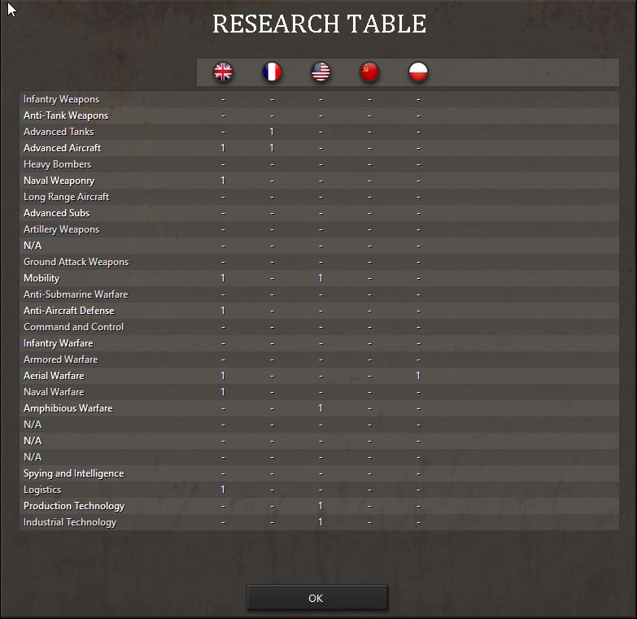Select the Naval Weaponry row label
The image size is (637, 619).
(59, 181)
